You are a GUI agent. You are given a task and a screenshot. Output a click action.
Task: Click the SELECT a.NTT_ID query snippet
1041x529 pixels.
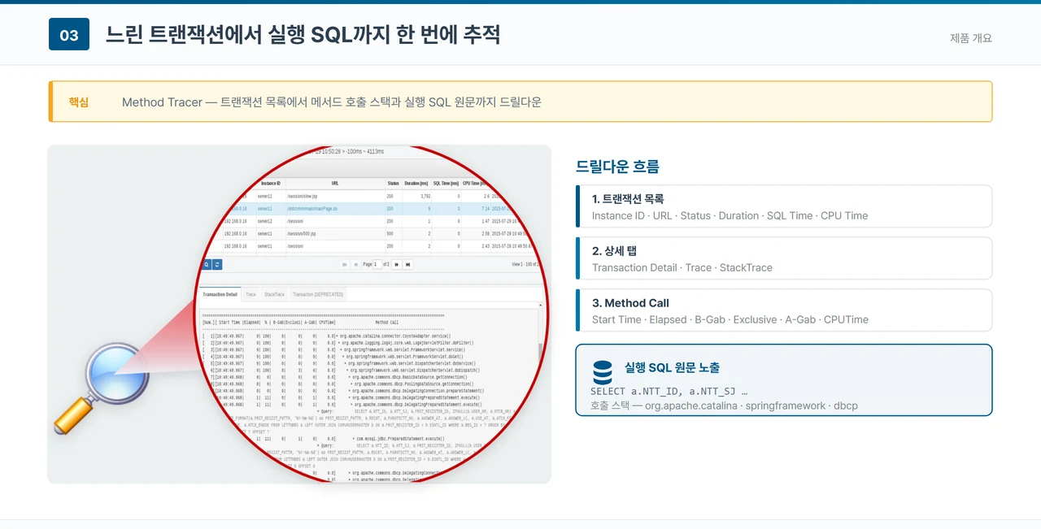click(669, 391)
